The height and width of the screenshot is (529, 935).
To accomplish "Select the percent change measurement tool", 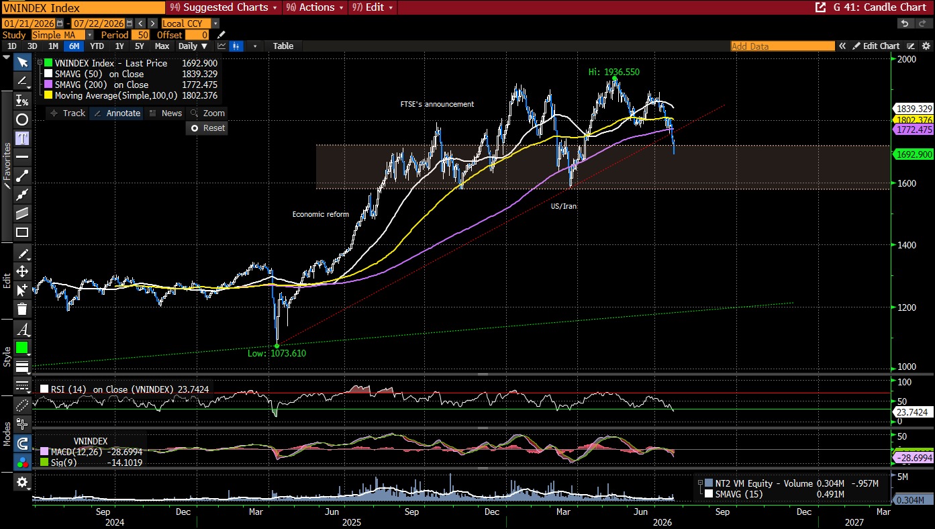I will (22, 101).
